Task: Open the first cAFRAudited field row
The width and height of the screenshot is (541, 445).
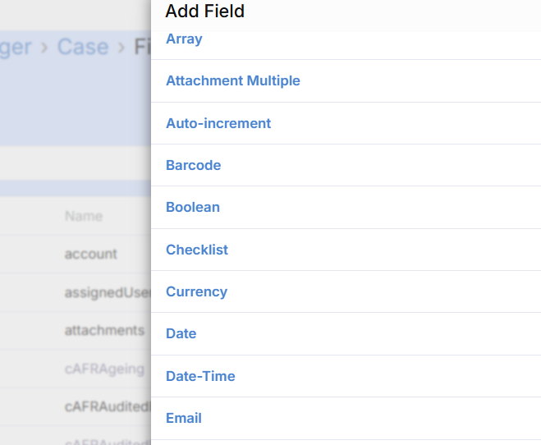Action: click(108, 406)
